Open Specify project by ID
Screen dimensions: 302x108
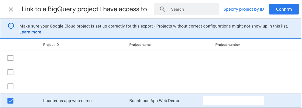coord(244,9)
